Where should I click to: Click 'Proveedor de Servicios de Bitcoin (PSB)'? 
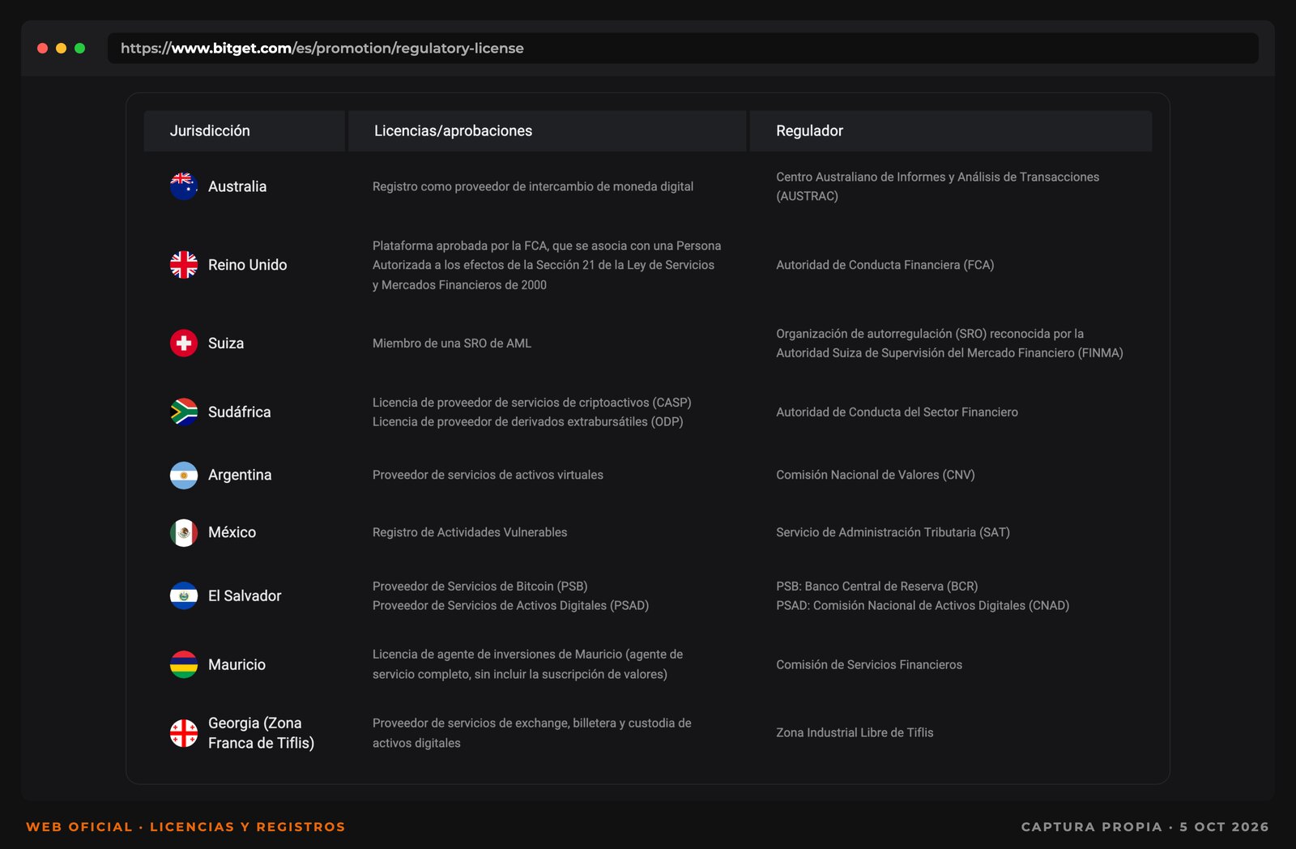coord(480,586)
